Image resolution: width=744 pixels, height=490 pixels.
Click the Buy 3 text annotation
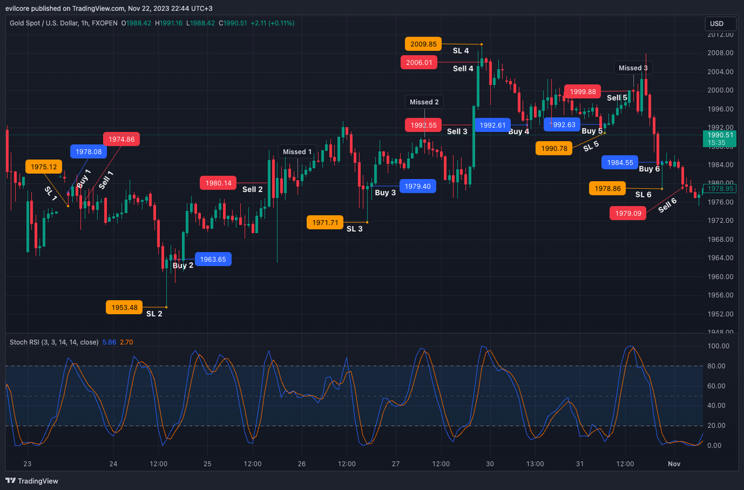pyautogui.click(x=385, y=192)
